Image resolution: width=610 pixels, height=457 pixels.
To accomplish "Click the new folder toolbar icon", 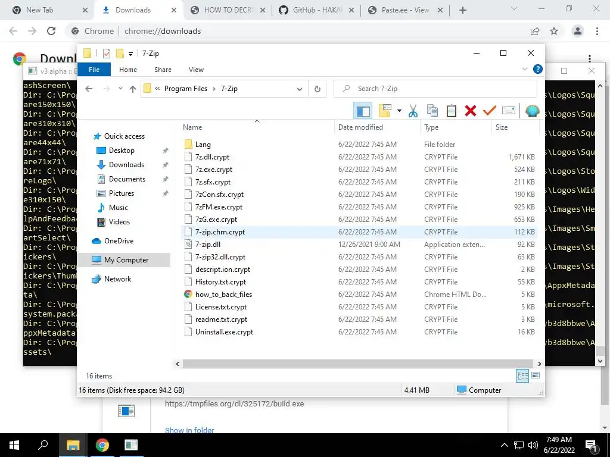I will [x=385, y=111].
